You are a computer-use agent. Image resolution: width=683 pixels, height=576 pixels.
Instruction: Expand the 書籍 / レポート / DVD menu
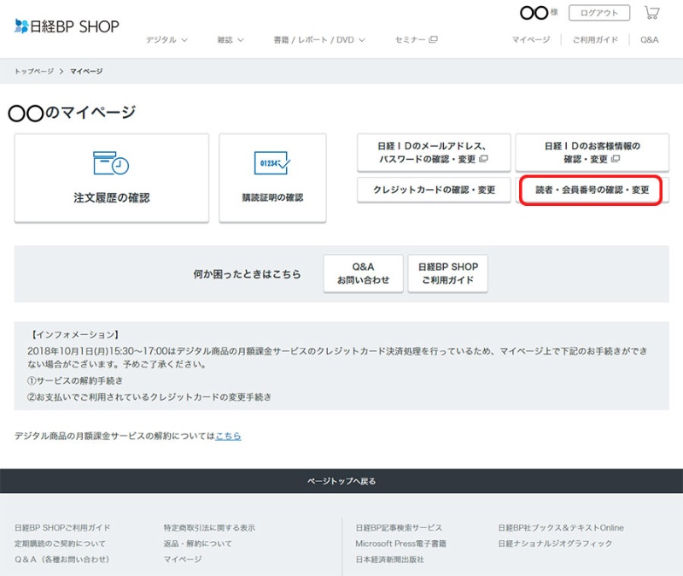[319, 40]
